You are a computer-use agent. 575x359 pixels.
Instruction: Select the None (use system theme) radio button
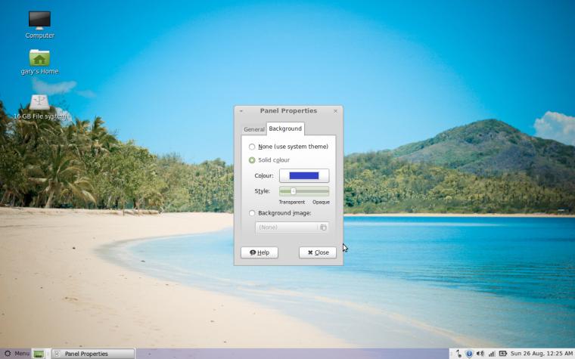point(252,147)
